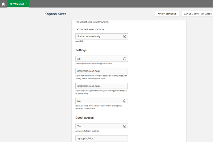
Task: Edit the Meet FQDN input field
Action: coord(102,71)
